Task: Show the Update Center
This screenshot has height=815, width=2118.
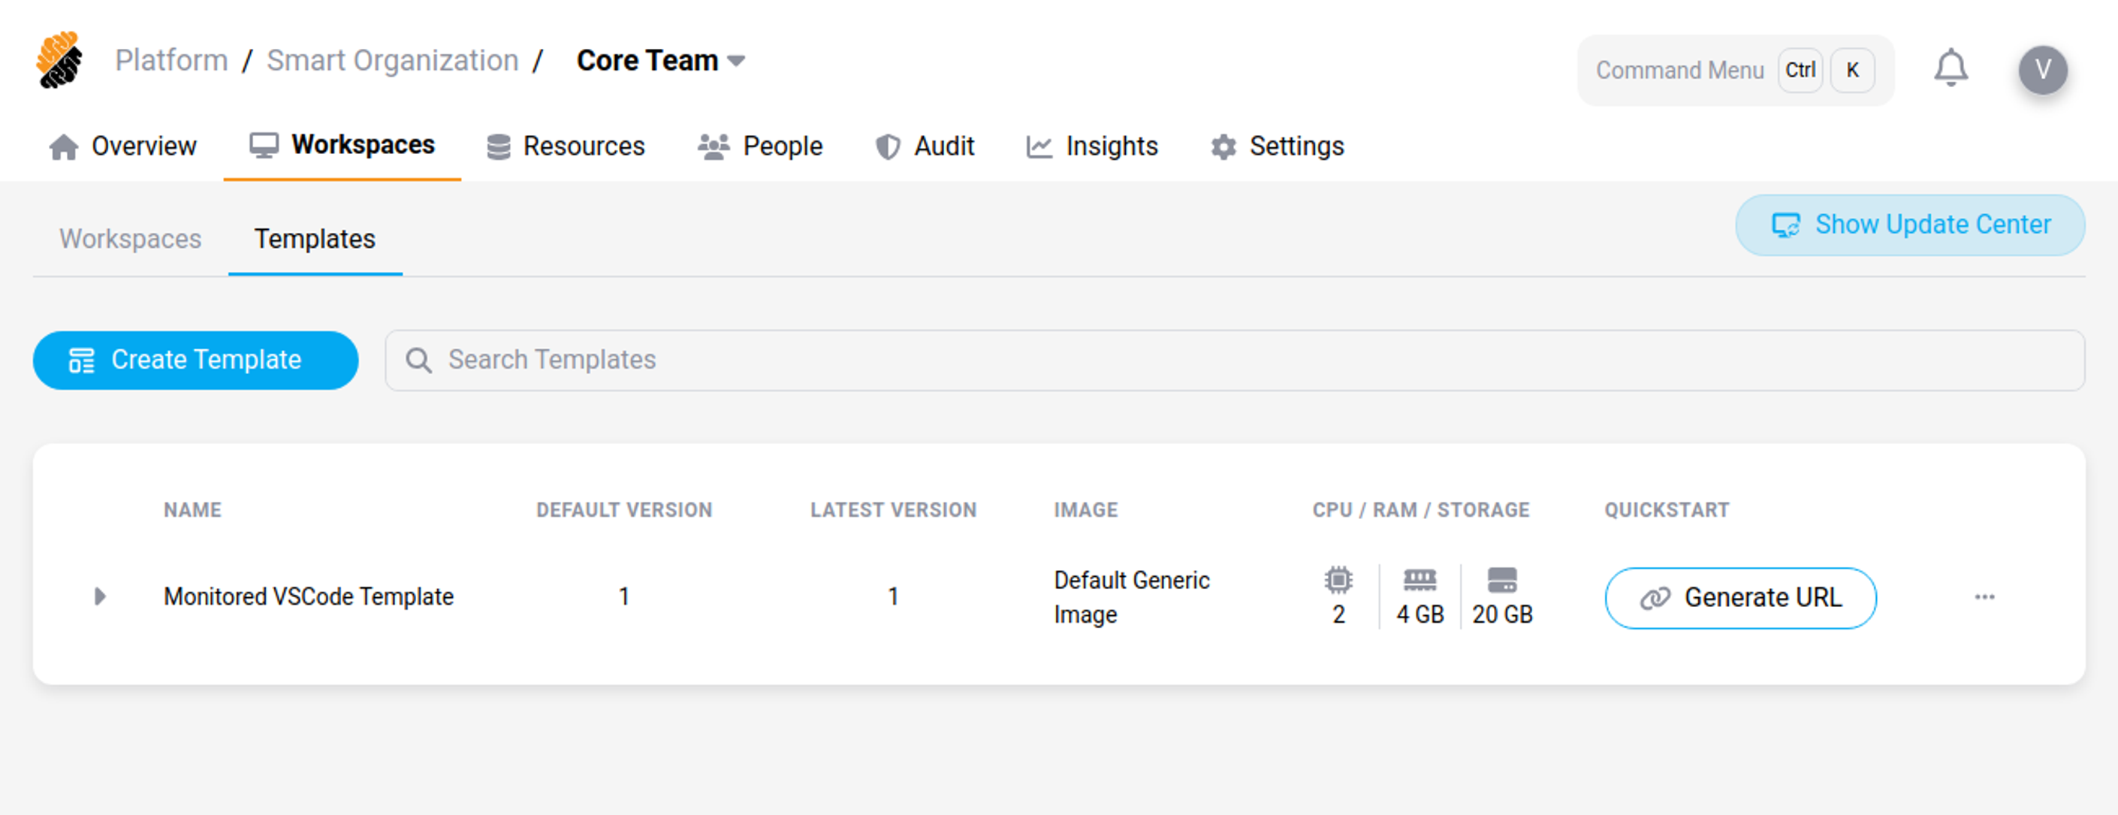Action: coord(1909,225)
